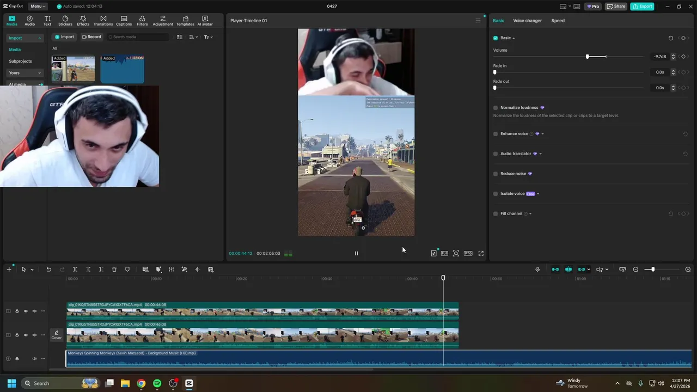Enable Fill channel checkbox
This screenshot has width=697, height=392.
[x=496, y=213]
